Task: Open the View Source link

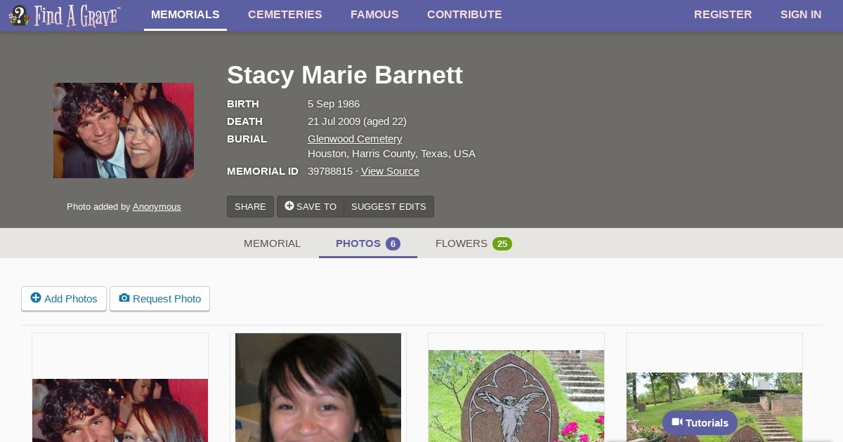Action: [390, 171]
